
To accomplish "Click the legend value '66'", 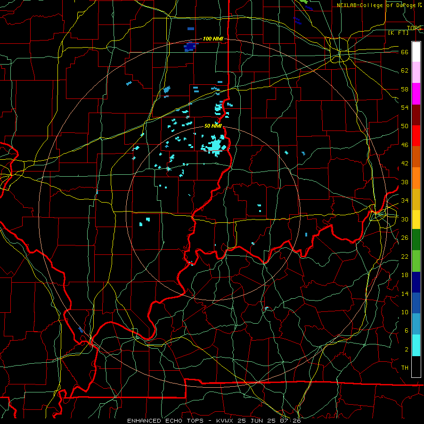I will [405, 52].
